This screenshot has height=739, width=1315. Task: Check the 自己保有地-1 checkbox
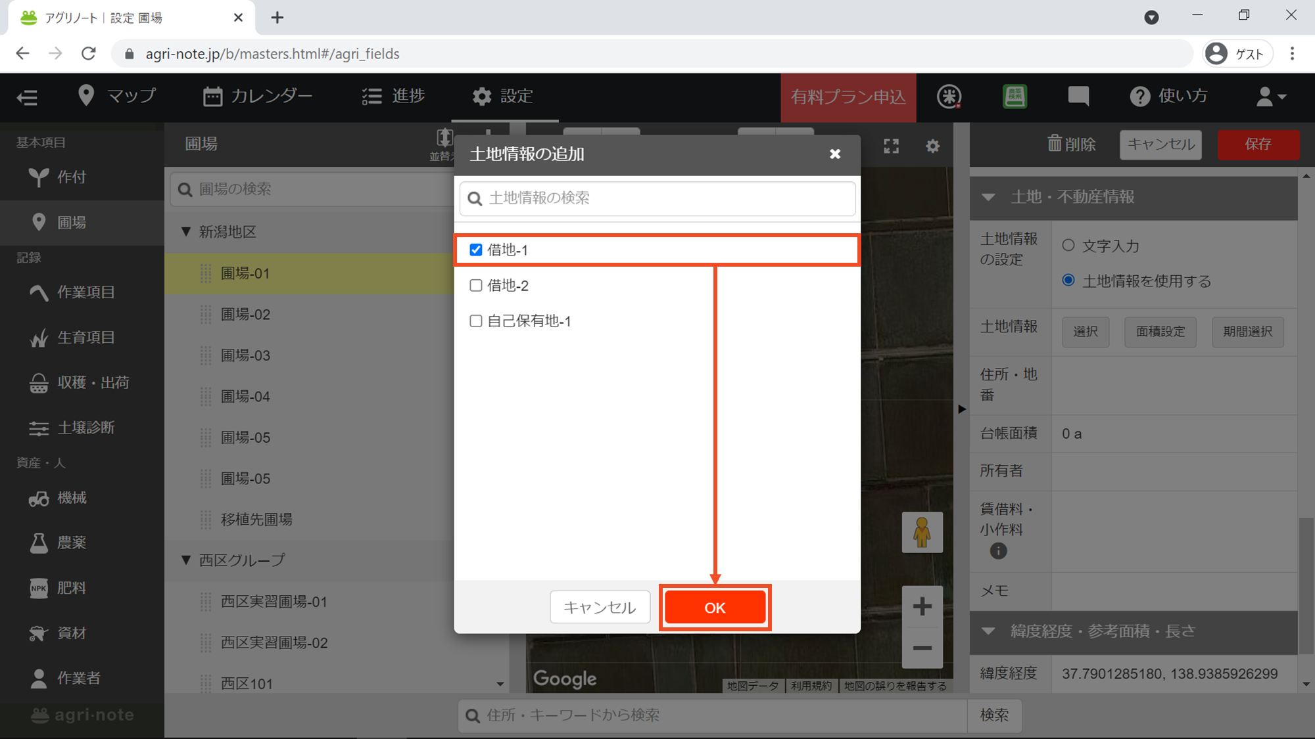pos(476,321)
